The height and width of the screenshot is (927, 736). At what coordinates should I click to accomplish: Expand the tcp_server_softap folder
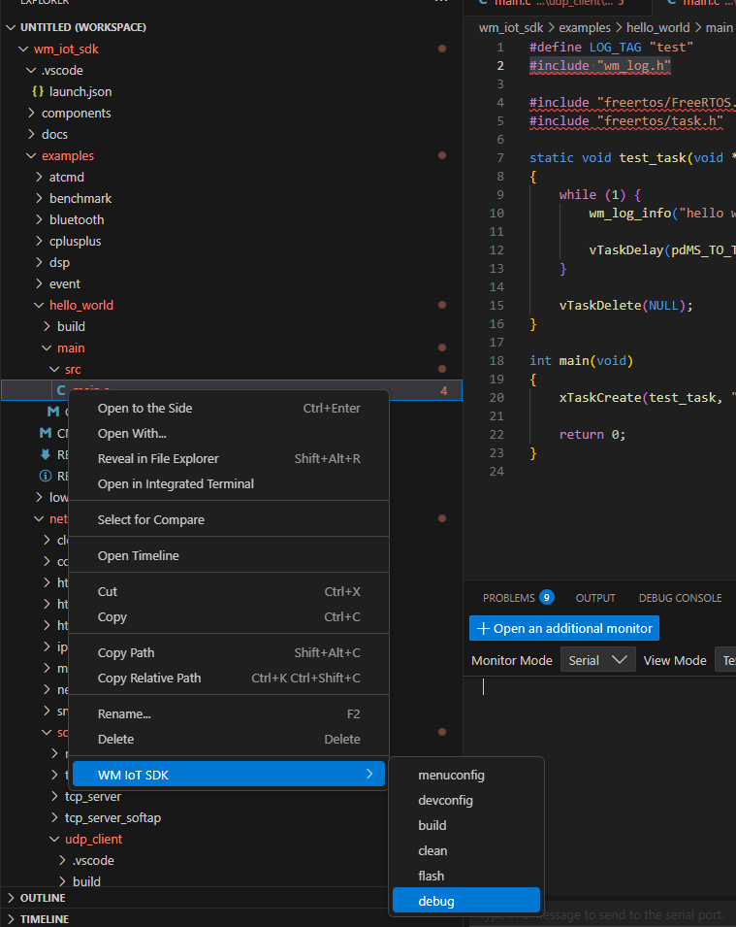(54, 817)
